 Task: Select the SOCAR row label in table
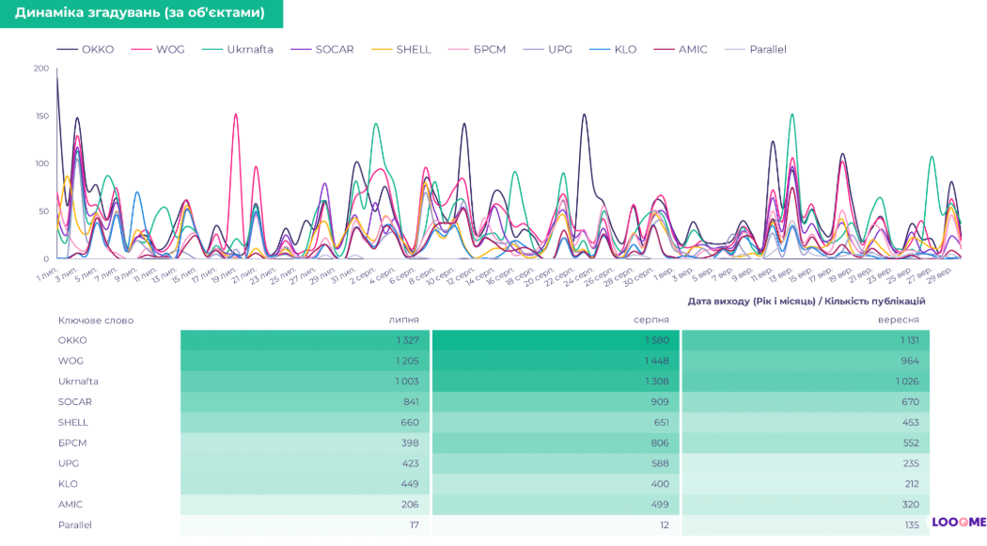75,402
